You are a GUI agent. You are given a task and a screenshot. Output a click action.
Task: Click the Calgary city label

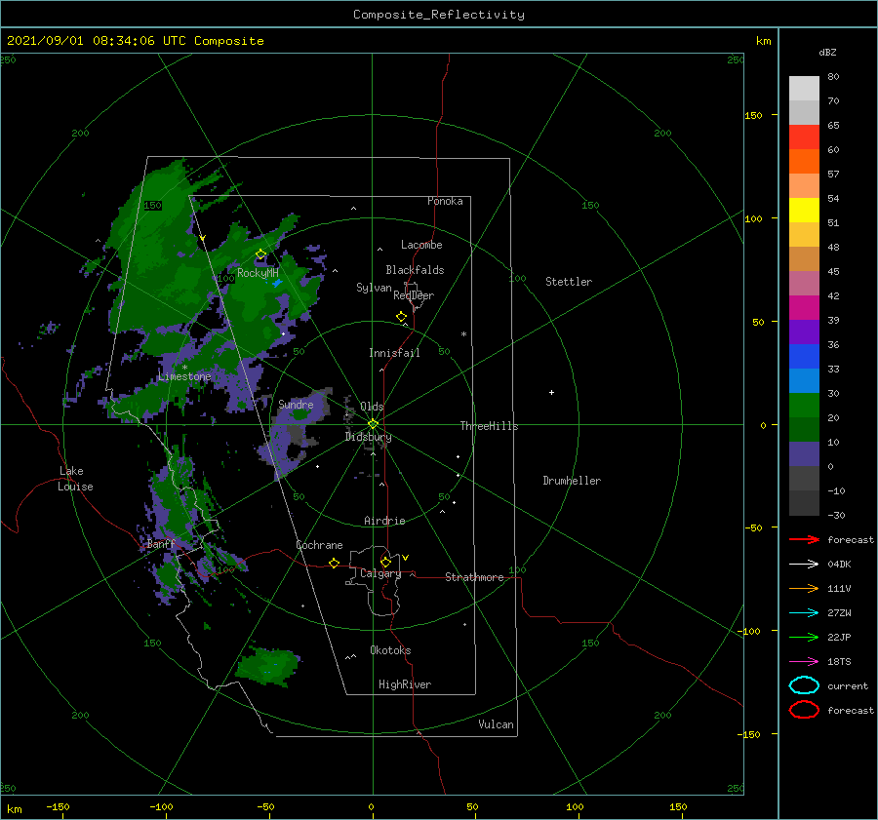(x=380, y=573)
